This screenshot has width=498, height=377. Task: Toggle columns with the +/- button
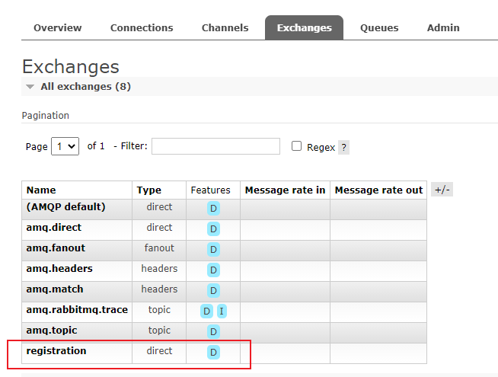pyautogui.click(x=442, y=190)
